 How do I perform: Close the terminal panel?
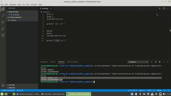click(168, 62)
